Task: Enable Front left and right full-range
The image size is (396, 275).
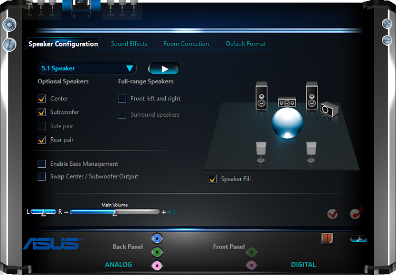Action: tap(122, 99)
